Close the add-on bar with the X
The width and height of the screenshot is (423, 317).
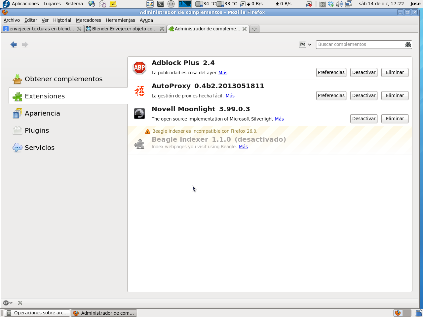[x=20, y=303]
